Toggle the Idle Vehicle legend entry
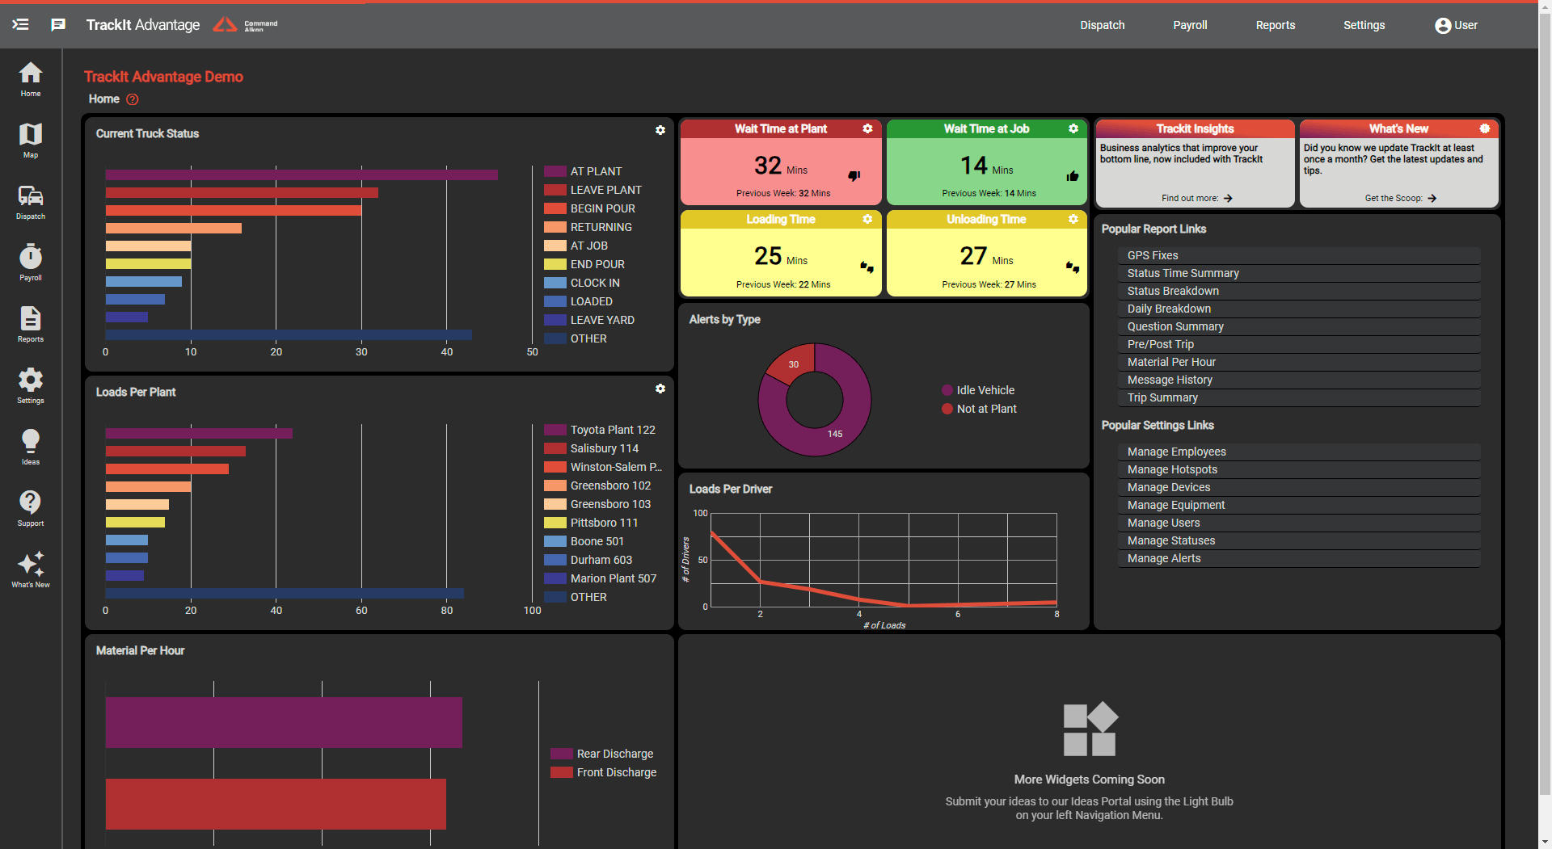1552x849 pixels. (x=978, y=390)
